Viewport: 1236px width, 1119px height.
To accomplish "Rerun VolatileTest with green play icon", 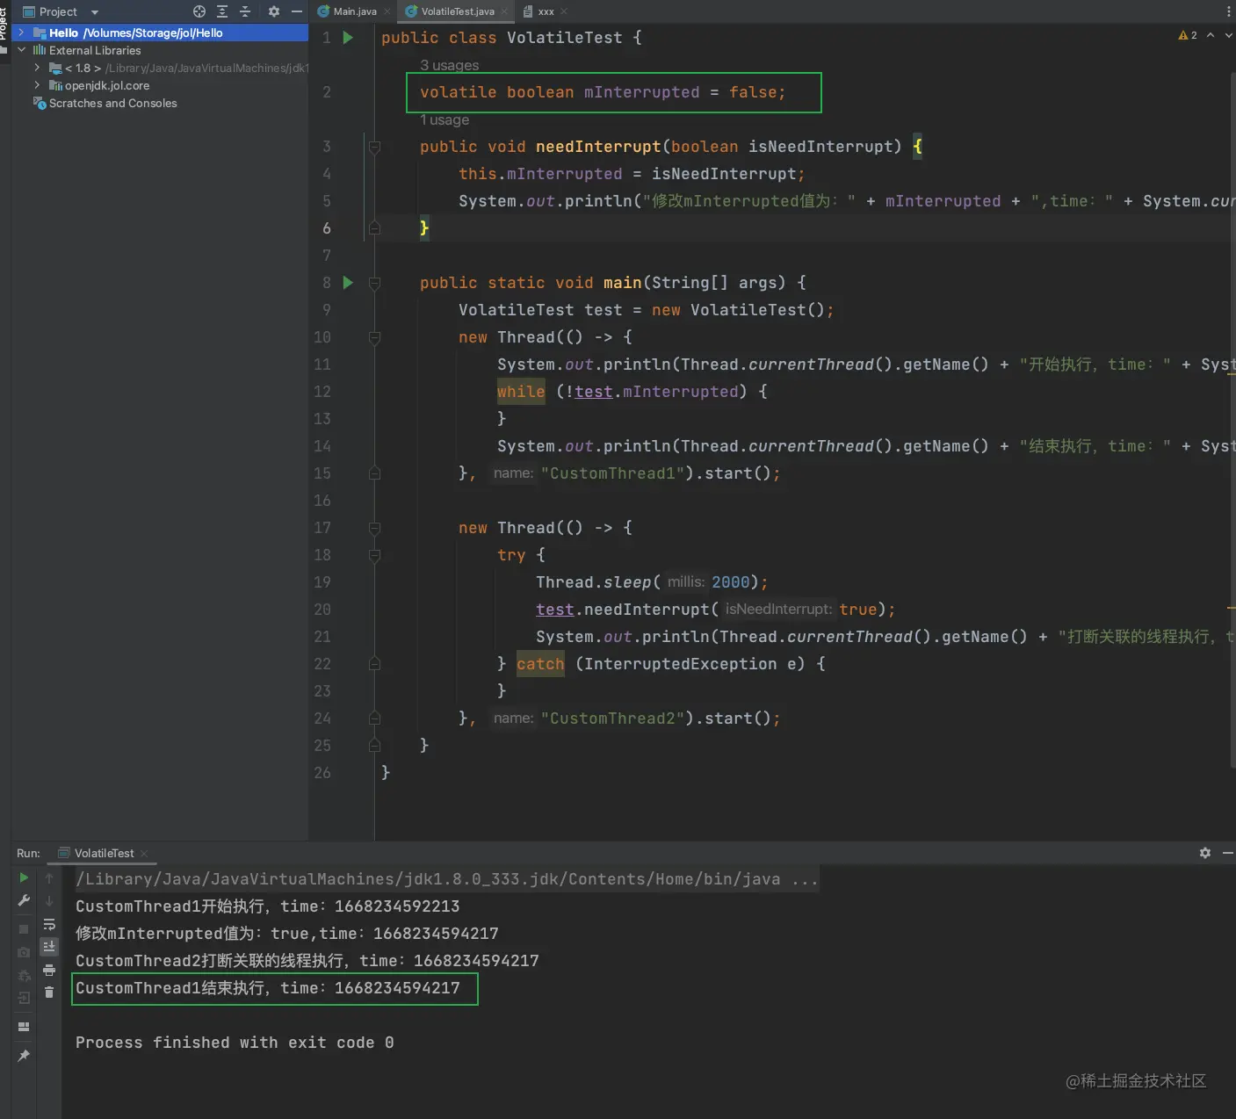I will coord(24,877).
